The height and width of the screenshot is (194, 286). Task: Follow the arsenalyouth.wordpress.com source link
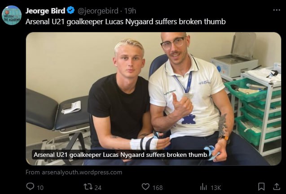[x=74, y=172]
